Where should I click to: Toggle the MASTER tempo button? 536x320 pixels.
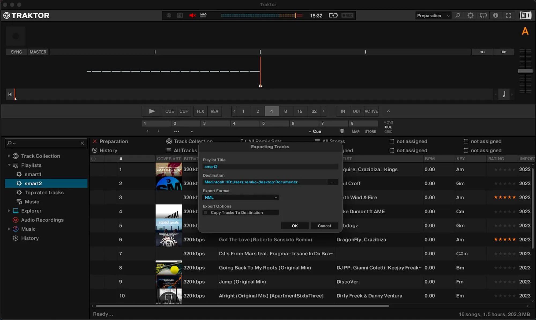pos(38,52)
